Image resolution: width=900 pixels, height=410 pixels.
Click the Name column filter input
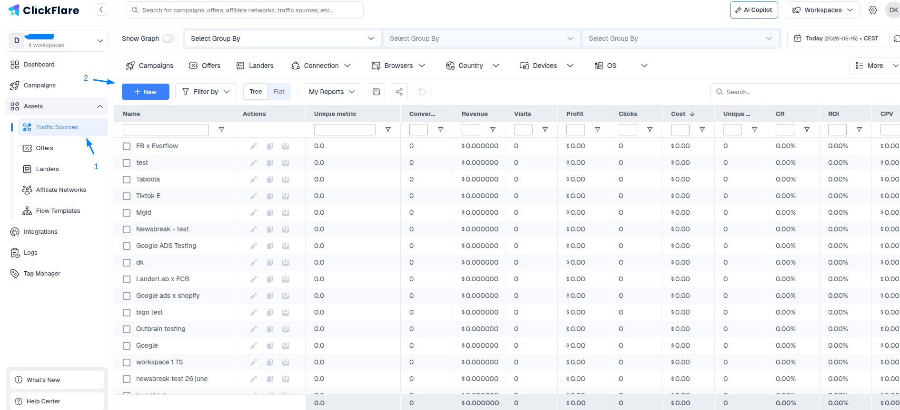click(166, 130)
